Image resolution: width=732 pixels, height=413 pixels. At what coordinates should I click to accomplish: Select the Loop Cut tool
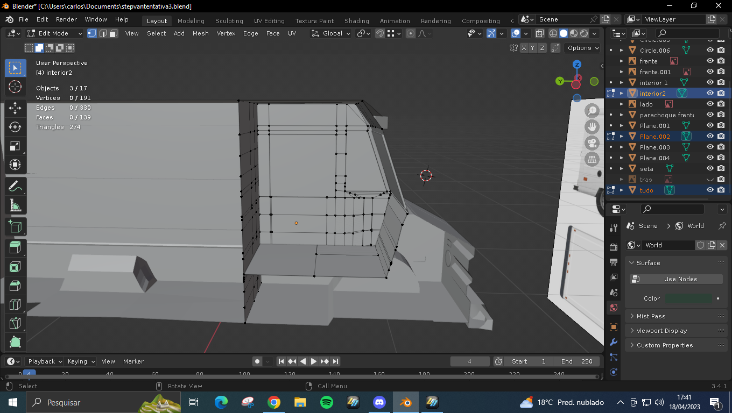click(15, 304)
